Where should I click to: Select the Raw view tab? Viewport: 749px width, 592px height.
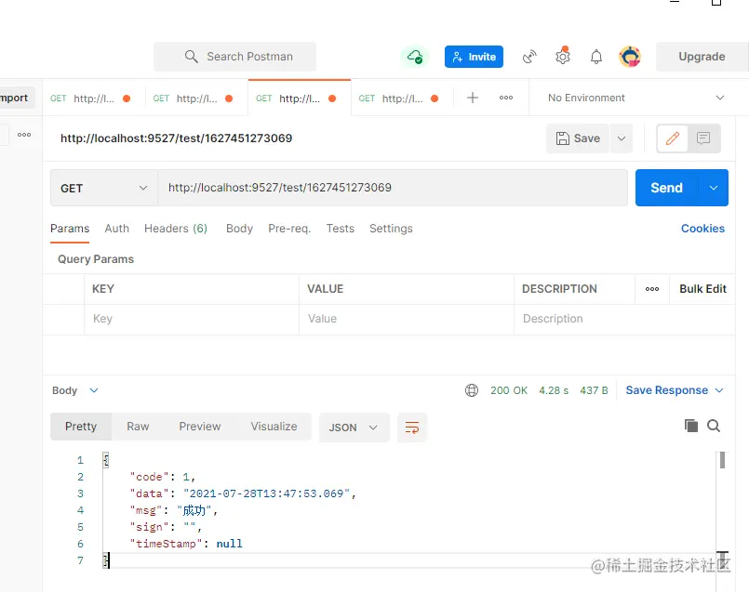click(138, 427)
